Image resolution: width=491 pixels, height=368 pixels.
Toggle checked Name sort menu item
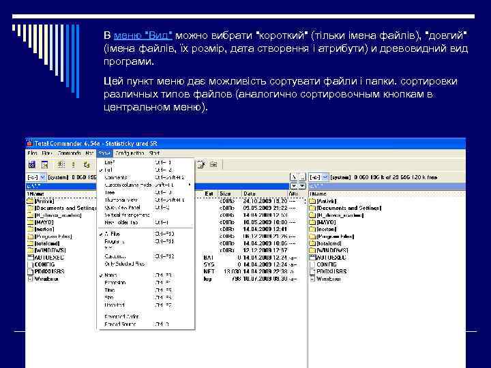(146, 275)
